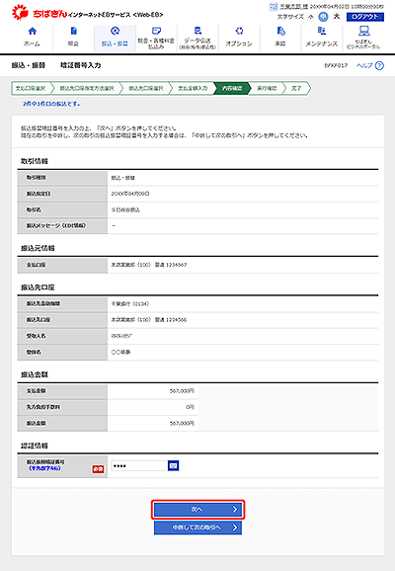The image size is (395, 571).
Task: Set font size to large (大)
Action: pyautogui.click(x=337, y=17)
